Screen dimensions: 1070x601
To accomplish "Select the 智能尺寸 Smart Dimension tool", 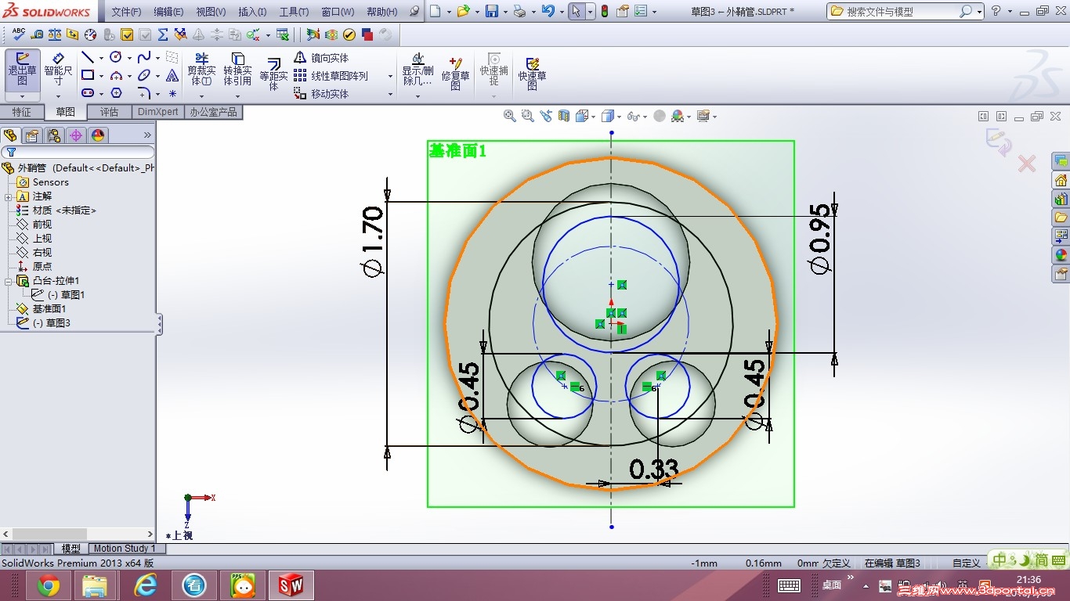I will tap(59, 70).
